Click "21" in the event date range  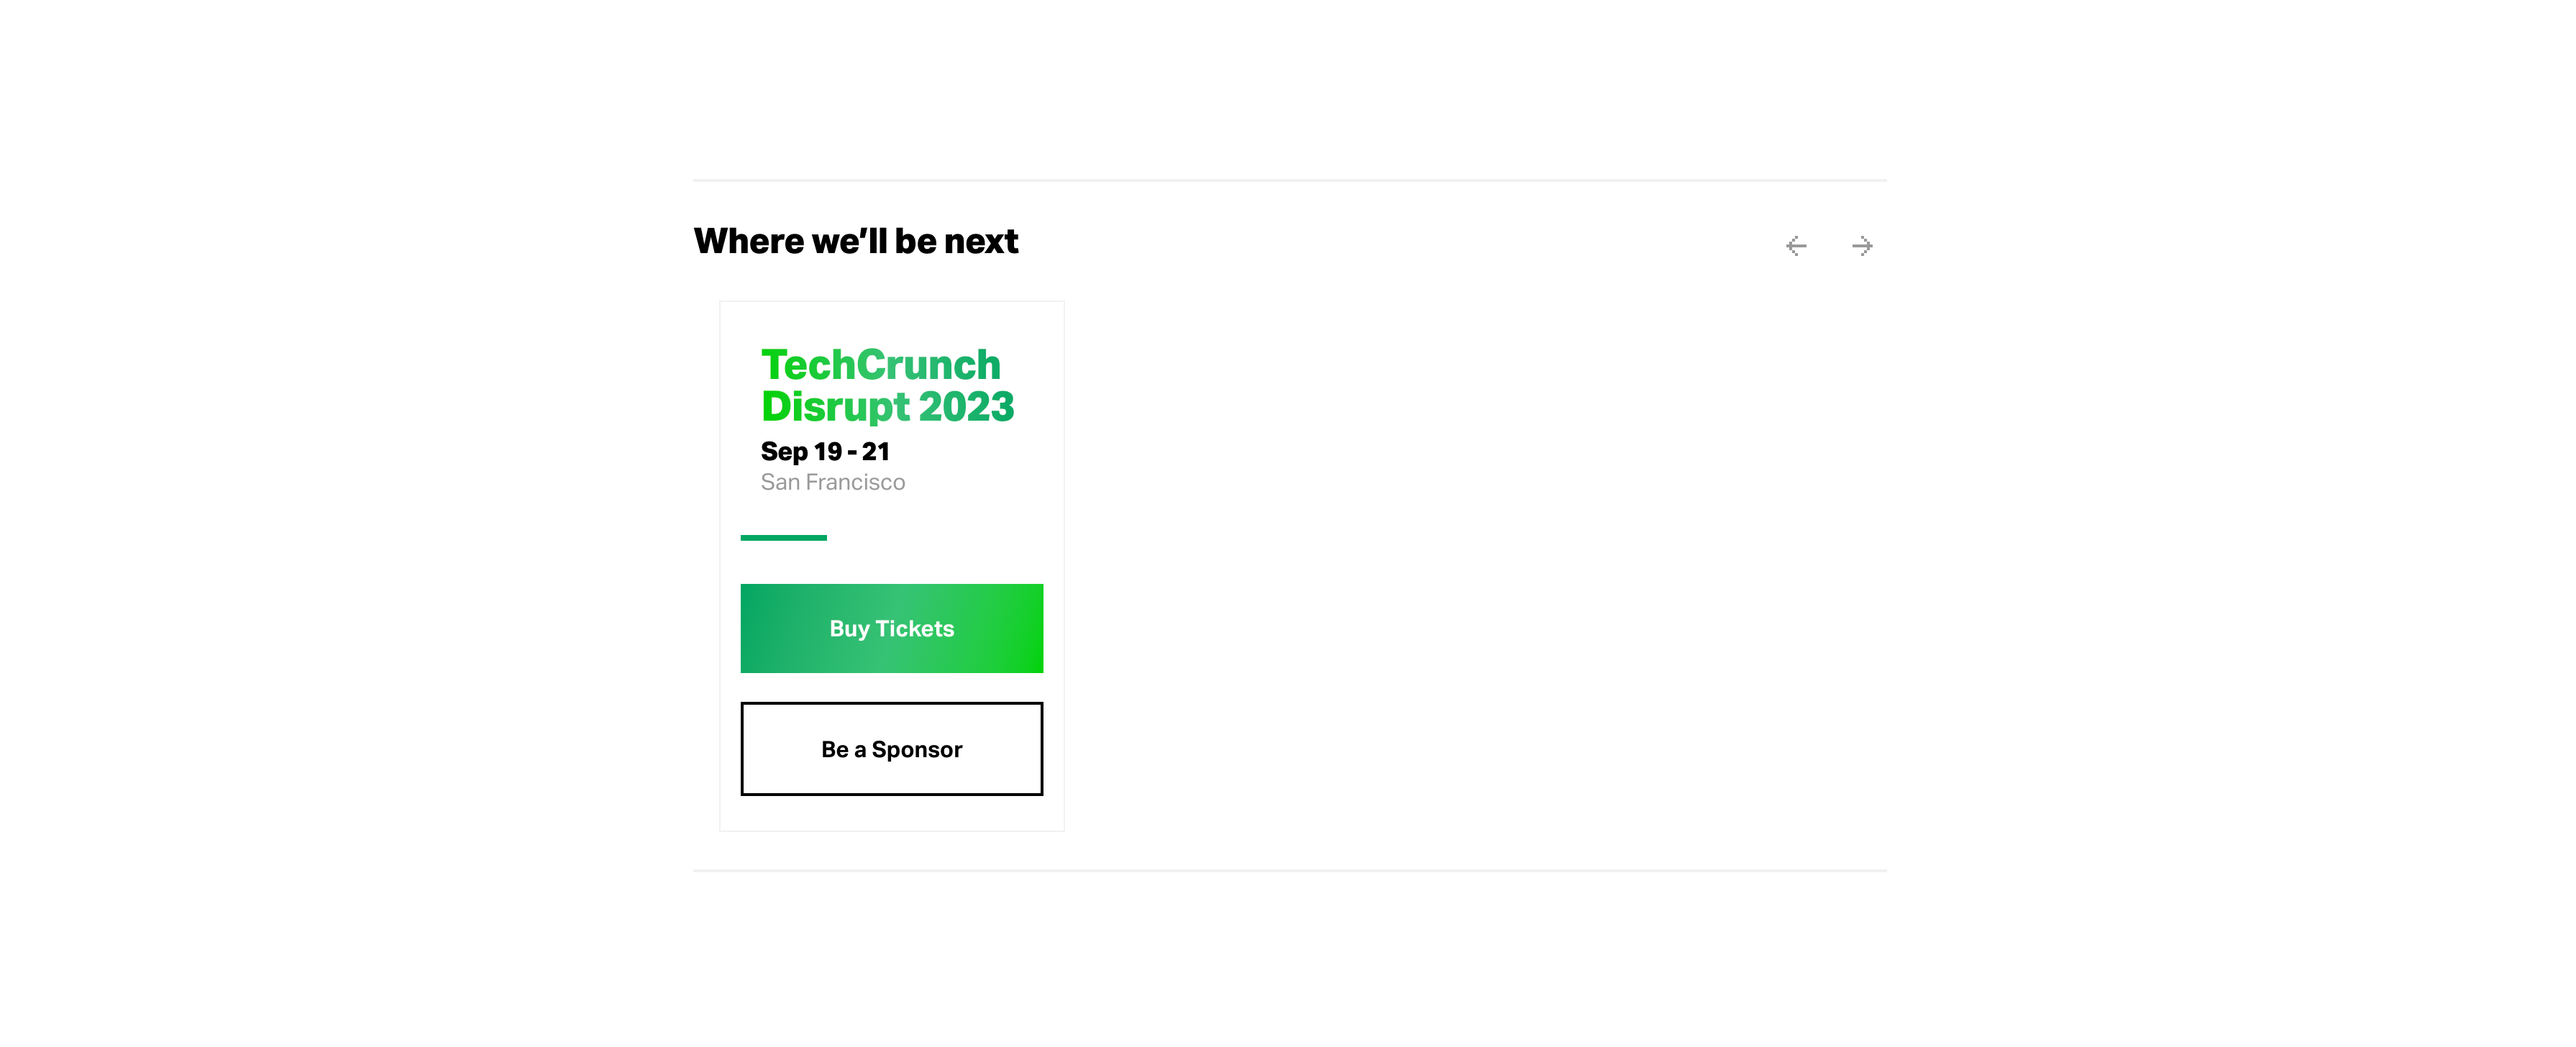coord(876,452)
